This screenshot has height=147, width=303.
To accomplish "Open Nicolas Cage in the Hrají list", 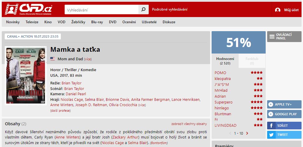I will [72, 100].
